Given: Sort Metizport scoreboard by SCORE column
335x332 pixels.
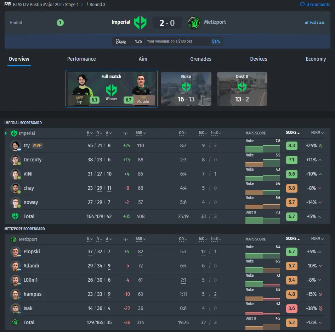Looking at the screenshot, I should tap(293, 239).
